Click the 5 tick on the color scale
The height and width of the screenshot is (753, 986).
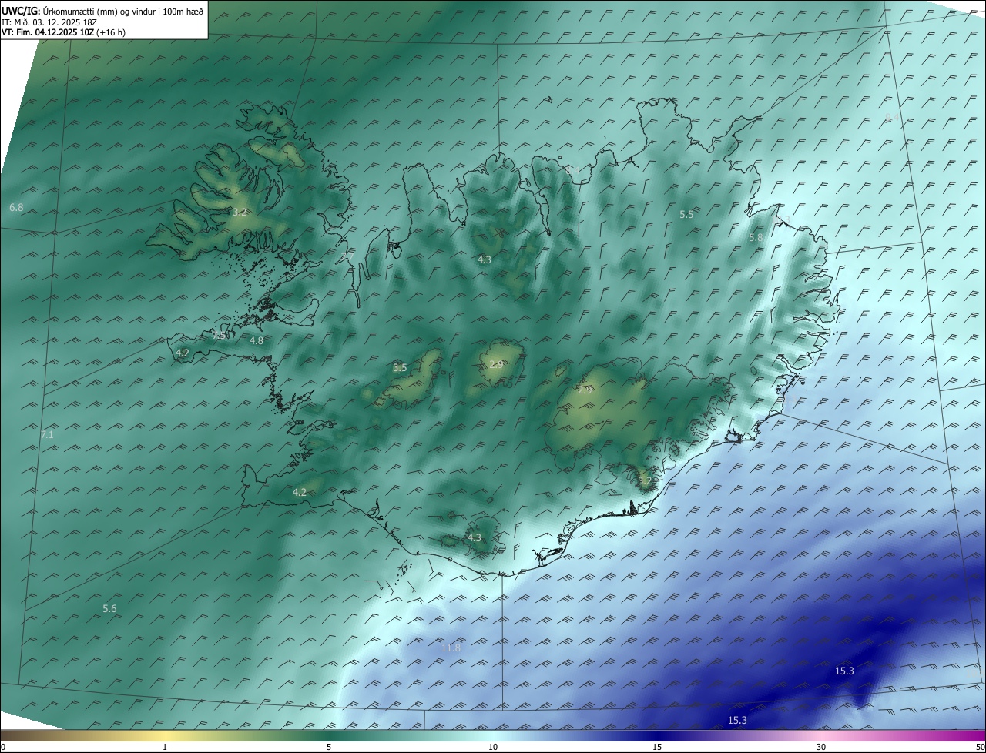click(329, 747)
